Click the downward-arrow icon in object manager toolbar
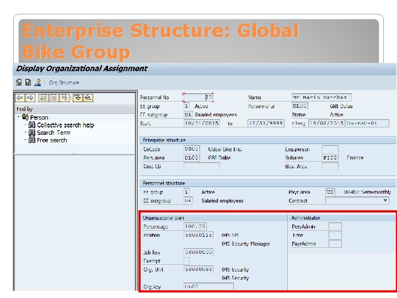Screen dimensions: 397x298 (78, 98)
